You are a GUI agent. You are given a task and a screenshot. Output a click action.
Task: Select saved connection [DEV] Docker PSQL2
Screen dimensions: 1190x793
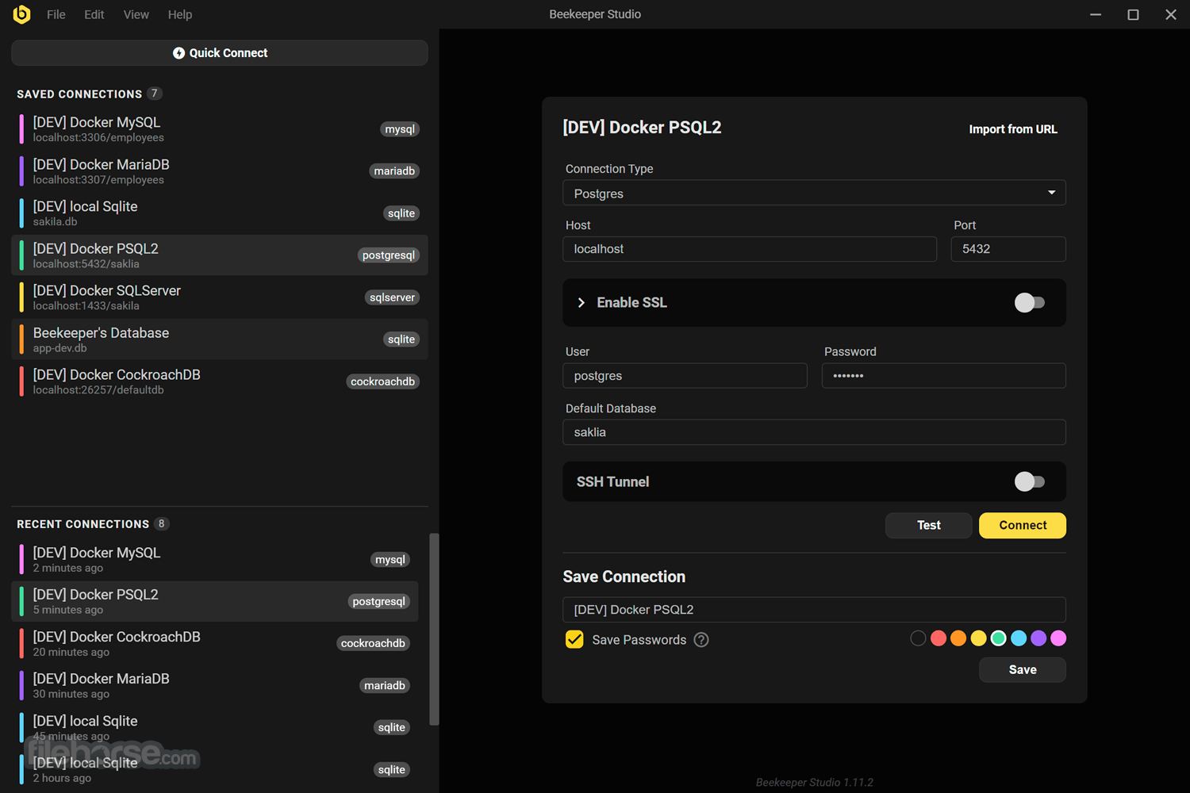pos(220,255)
